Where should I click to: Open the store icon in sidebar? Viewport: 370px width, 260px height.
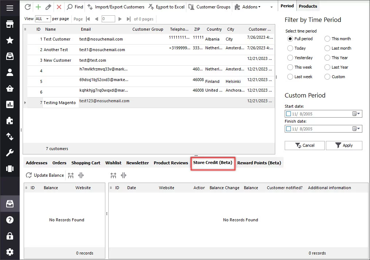click(10, 24)
